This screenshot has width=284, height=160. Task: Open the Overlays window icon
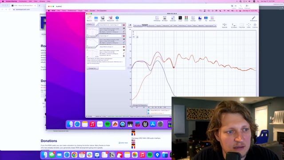click(x=193, y=19)
